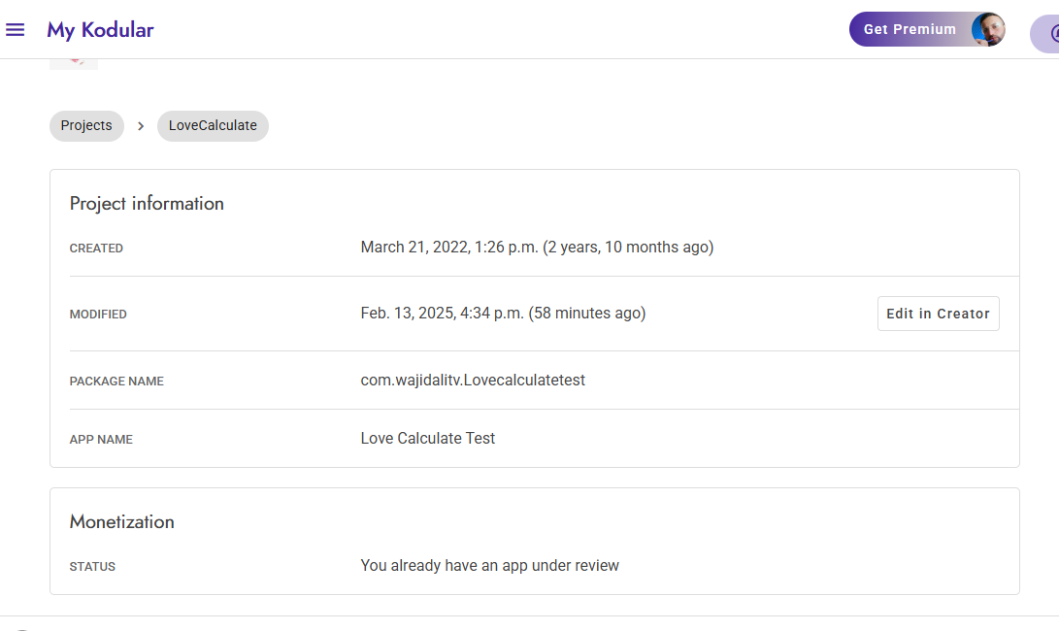This screenshot has width=1059, height=631.
Task: Click the My Kodular logo
Action: click(x=100, y=30)
